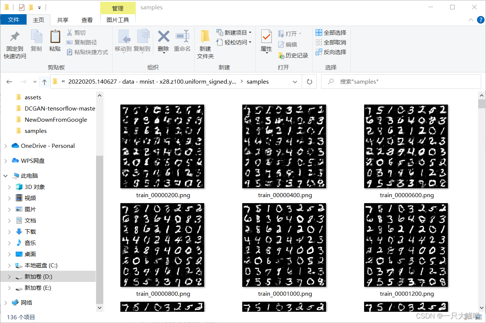Click History (历史记录) in ribbon
Viewport: 486px width, 323px height.
click(x=293, y=56)
